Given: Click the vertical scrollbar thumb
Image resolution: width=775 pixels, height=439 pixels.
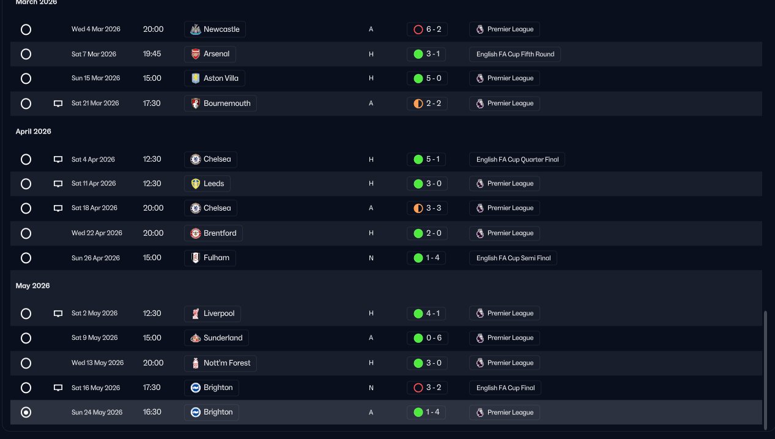Looking at the screenshot, I should point(765,368).
